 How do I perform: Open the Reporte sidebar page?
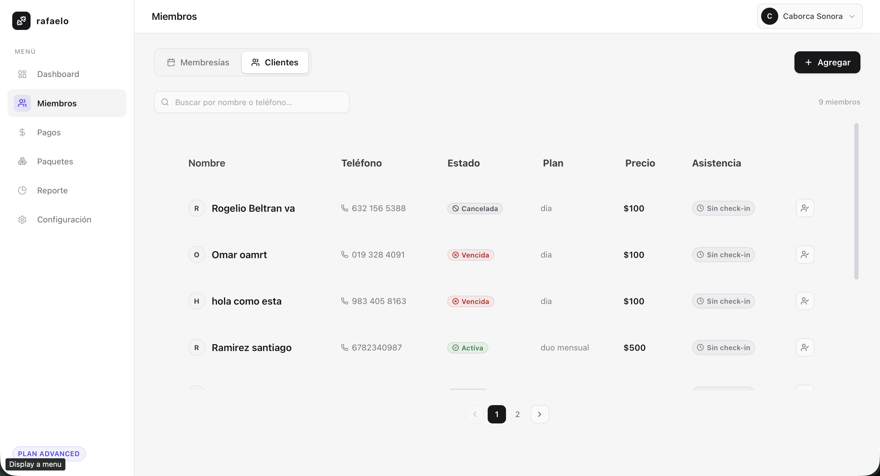click(x=67, y=190)
